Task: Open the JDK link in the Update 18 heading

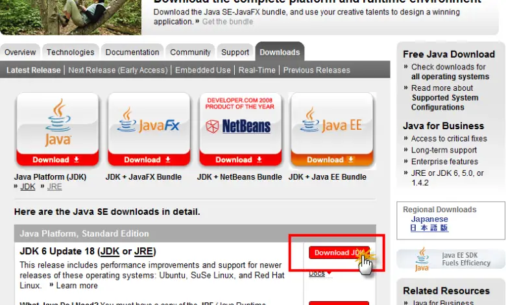Action: coord(110,251)
